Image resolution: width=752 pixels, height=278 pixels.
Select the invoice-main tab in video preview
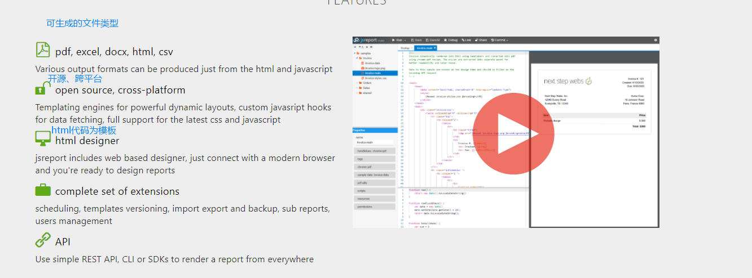[x=424, y=48]
